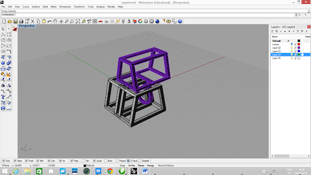This screenshot has height=175, width=311.
Task: Click new layer icon in Layers panel
Action: pos(272,31)
